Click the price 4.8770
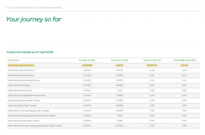Image resolution: width=205 pixels, height=135 pixels. pyautogui.click(x=120, y=80)
